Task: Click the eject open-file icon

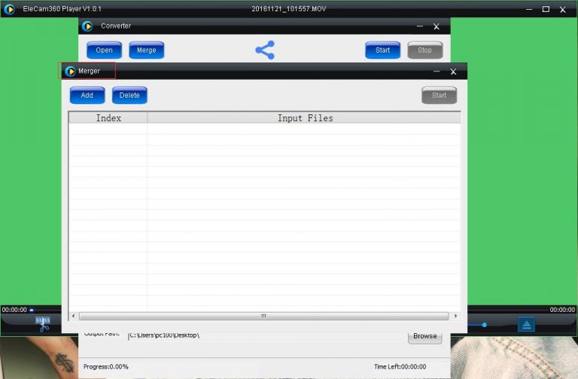Action: click(526, 324)
